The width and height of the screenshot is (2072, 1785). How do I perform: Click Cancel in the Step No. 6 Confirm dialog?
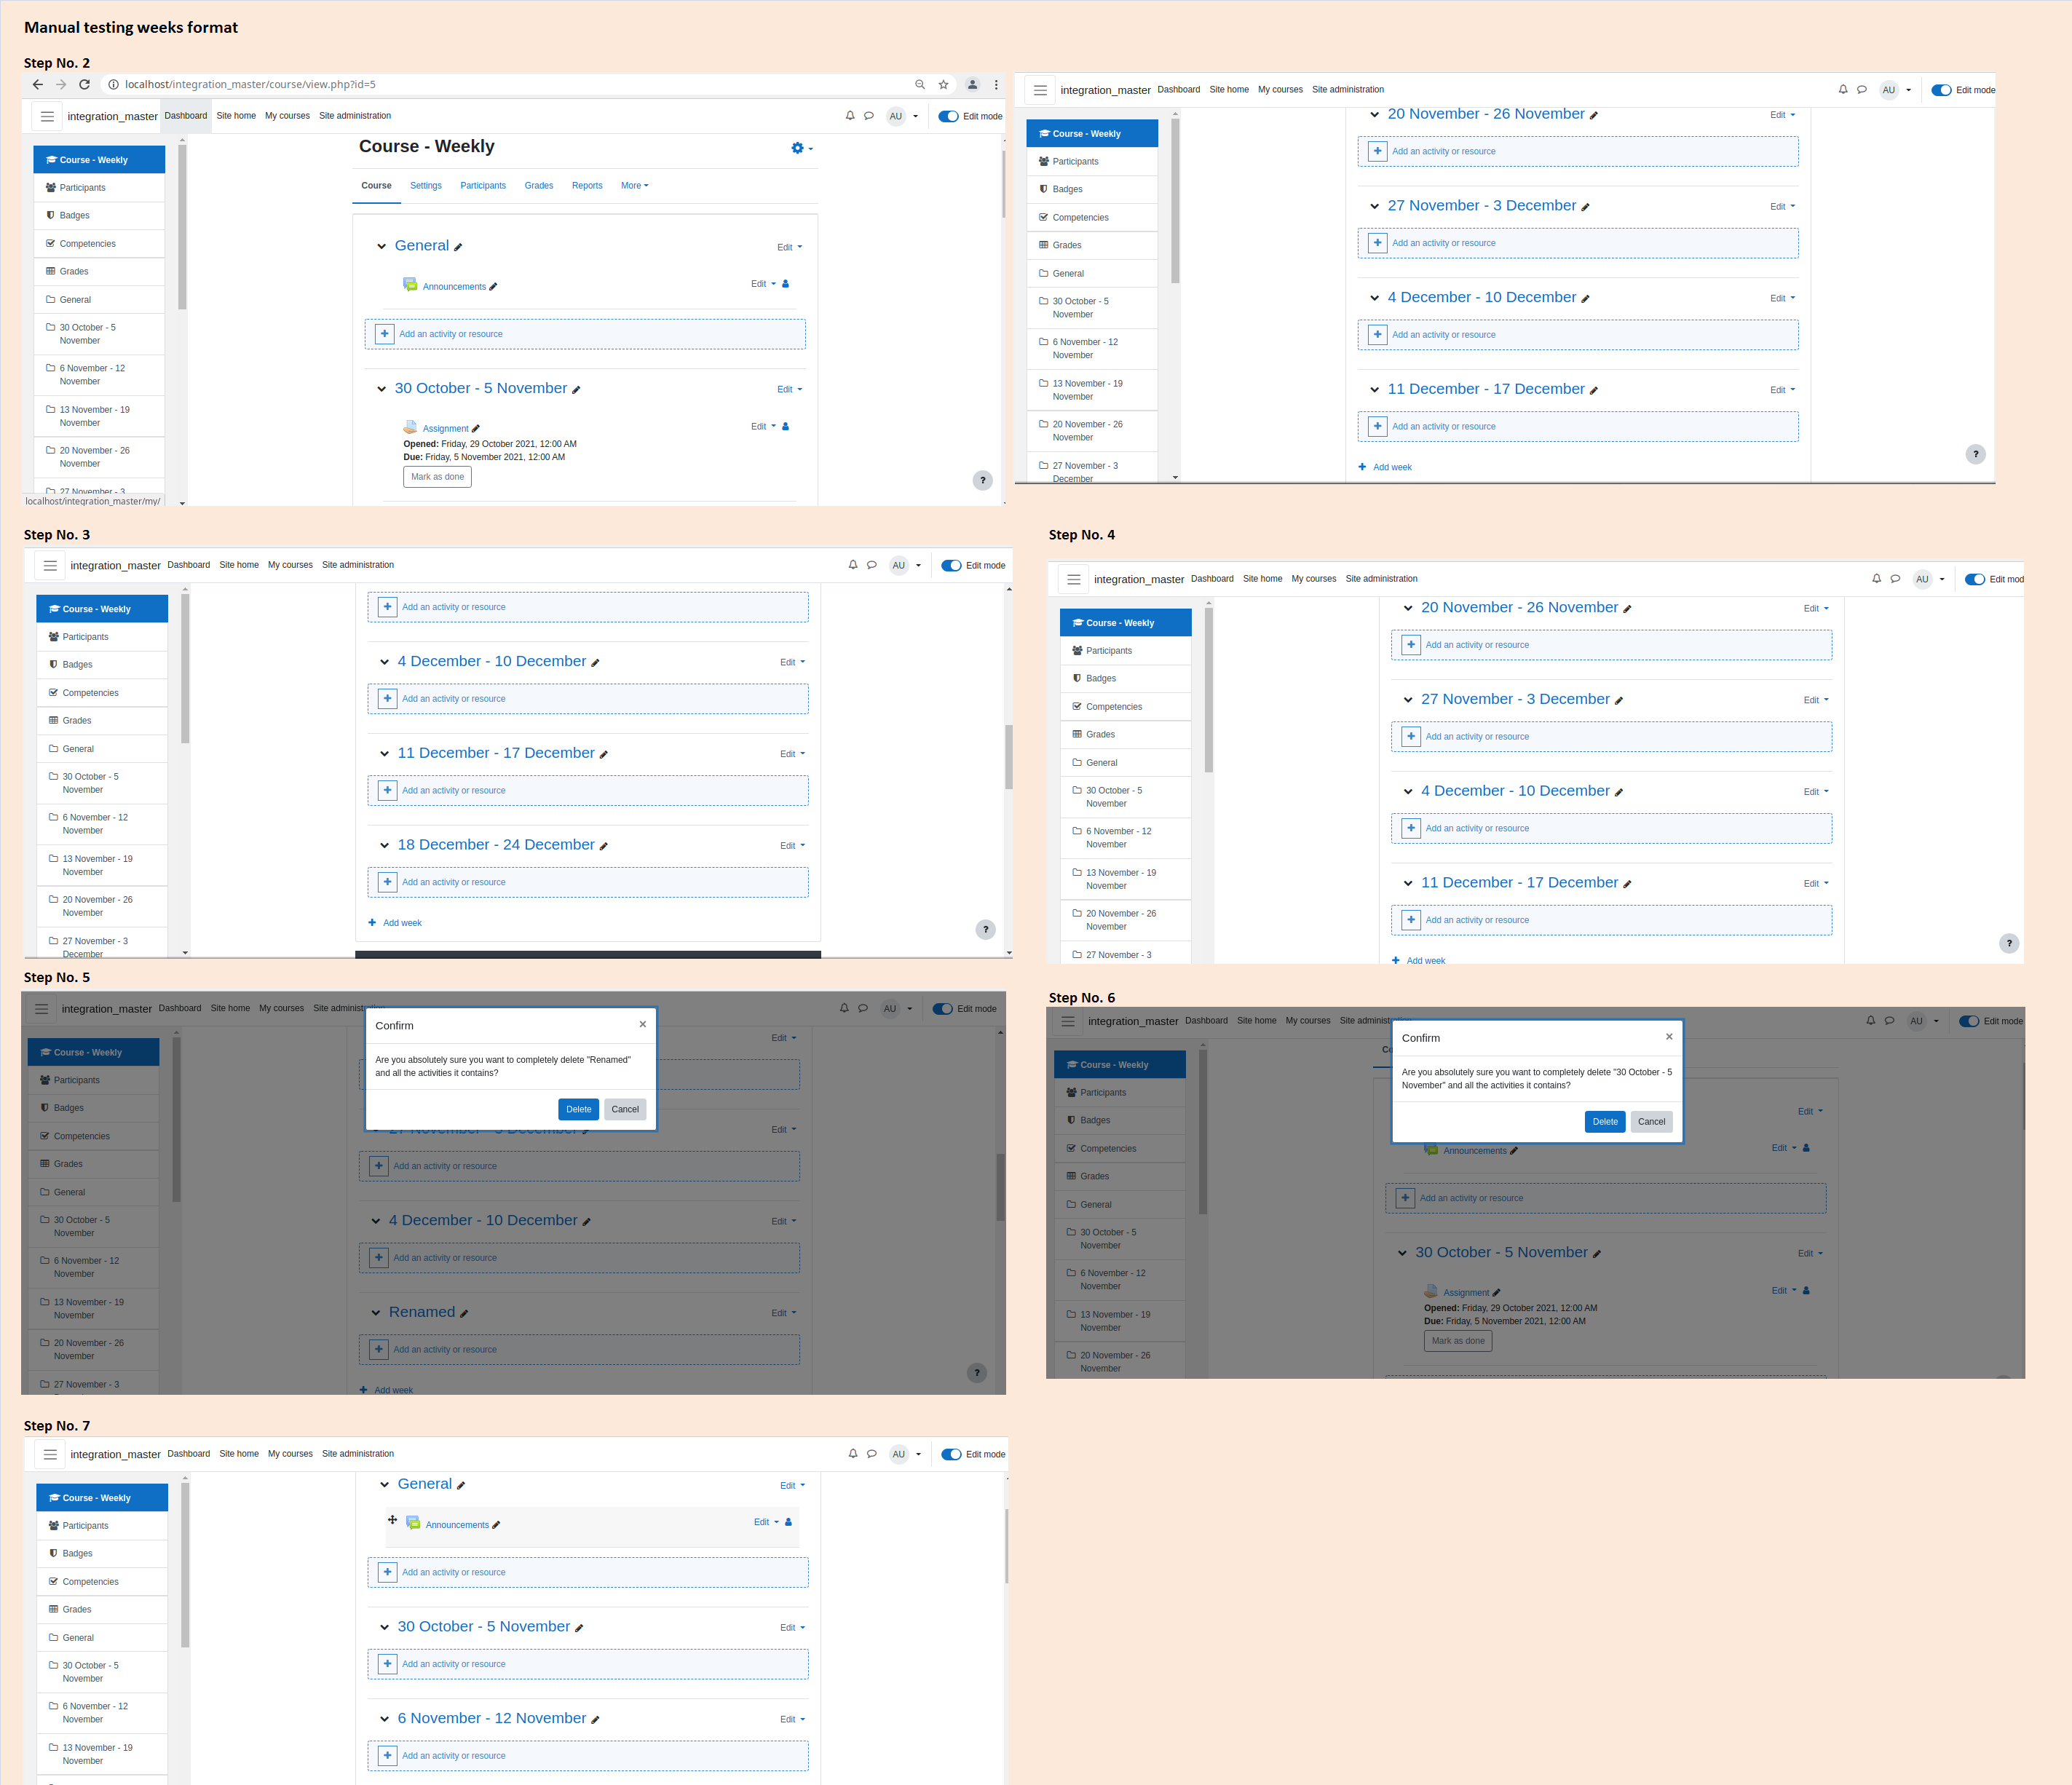[1652, 1122]
